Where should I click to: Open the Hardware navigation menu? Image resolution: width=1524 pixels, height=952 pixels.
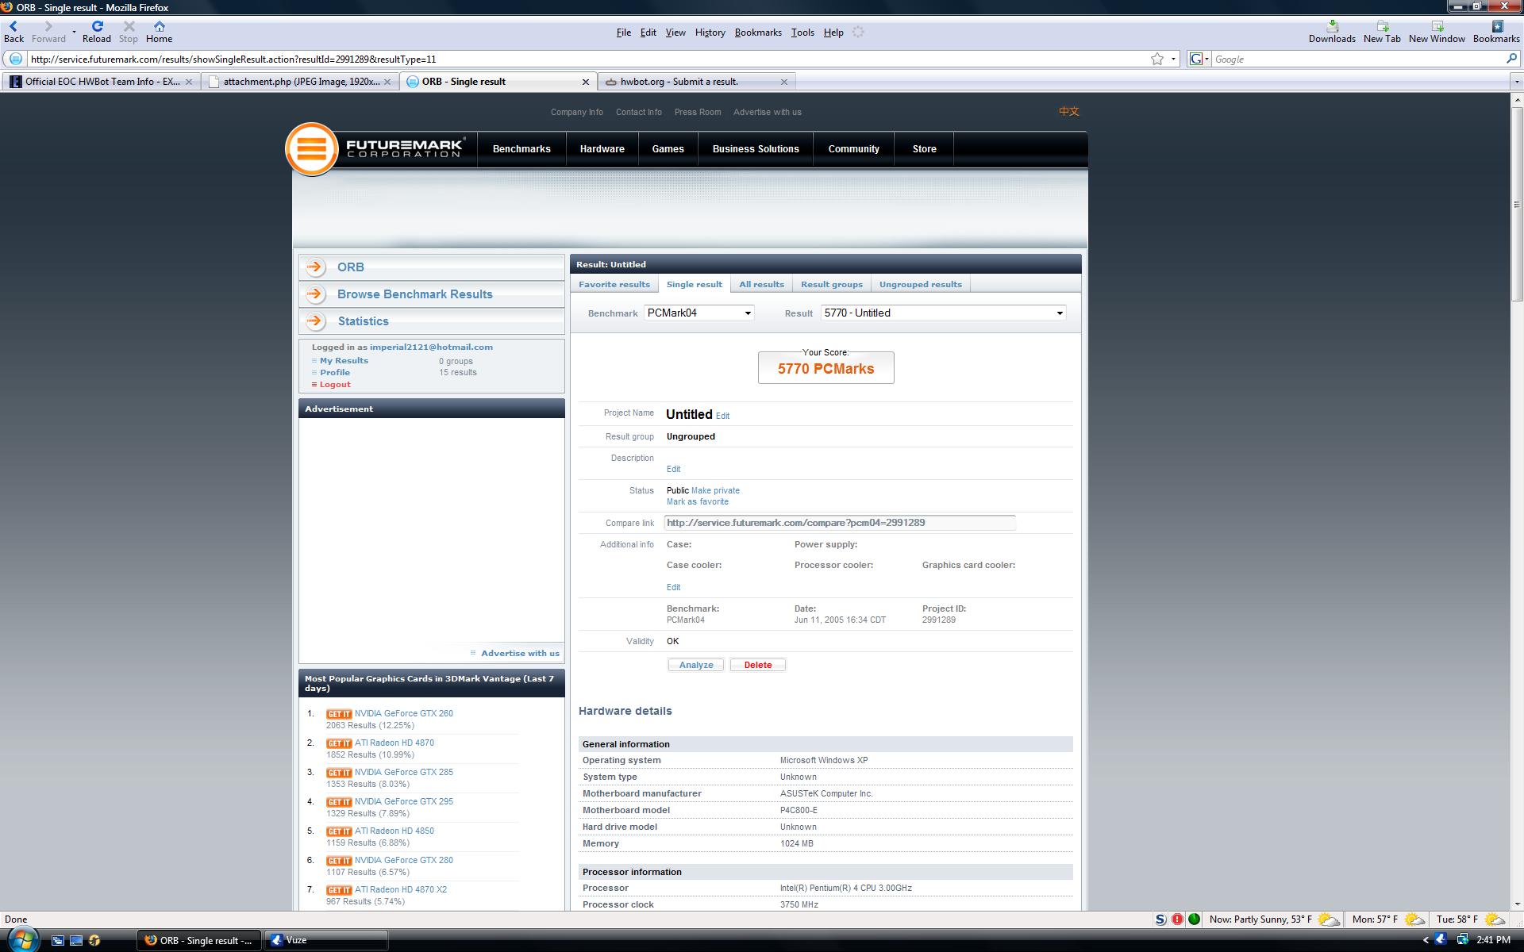tap(602, 149)
